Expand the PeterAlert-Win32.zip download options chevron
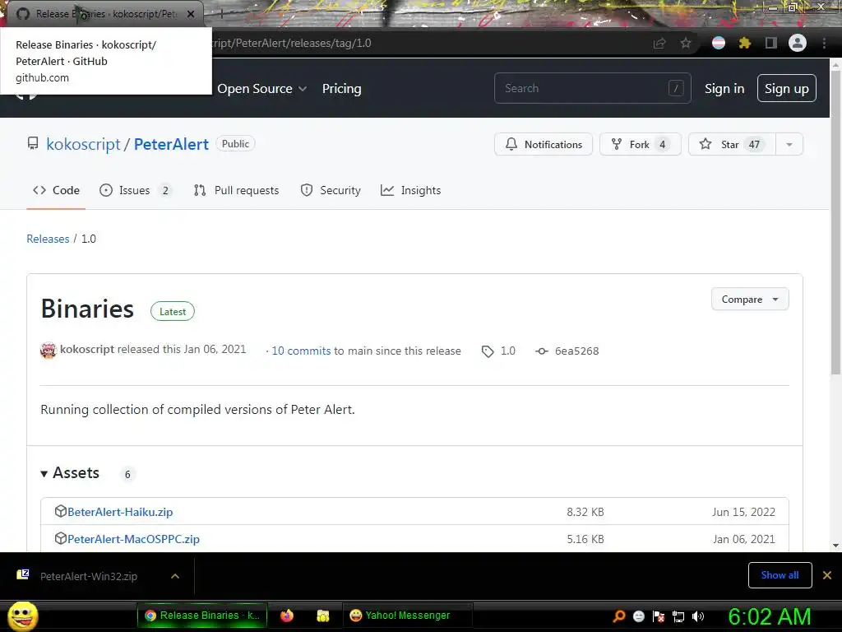 pos(175,576)
